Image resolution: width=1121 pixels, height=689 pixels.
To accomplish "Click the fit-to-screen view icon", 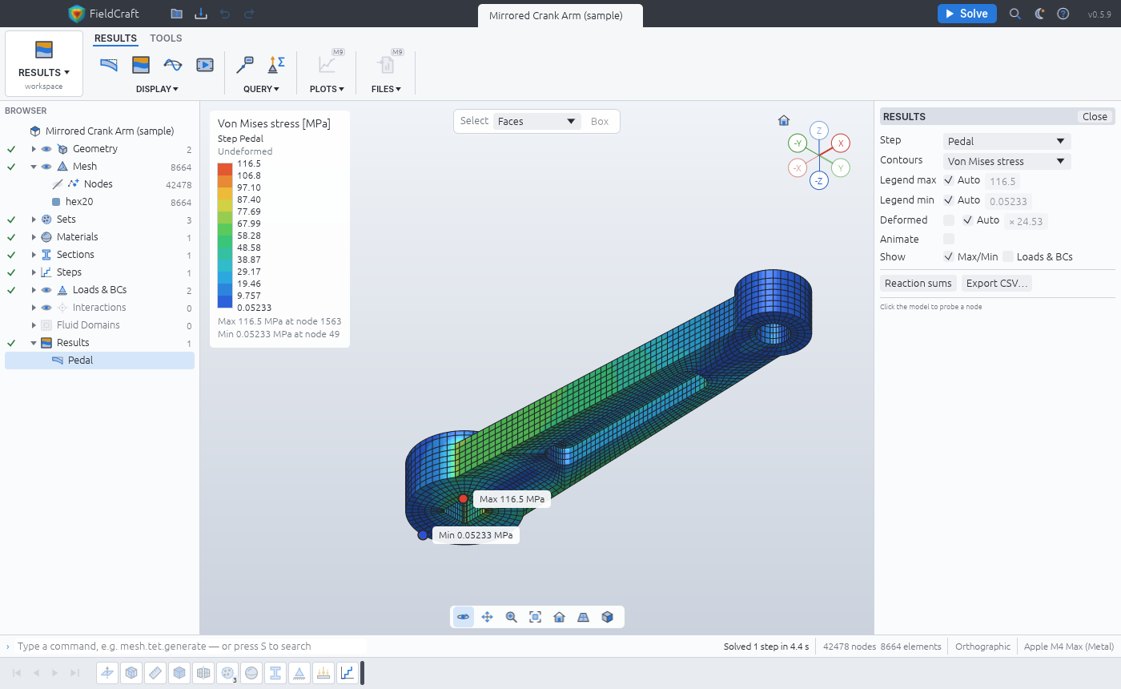I will coord(535,617).
